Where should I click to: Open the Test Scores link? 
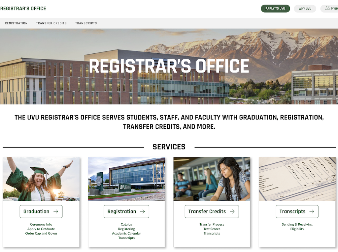(x=212, y=229)
